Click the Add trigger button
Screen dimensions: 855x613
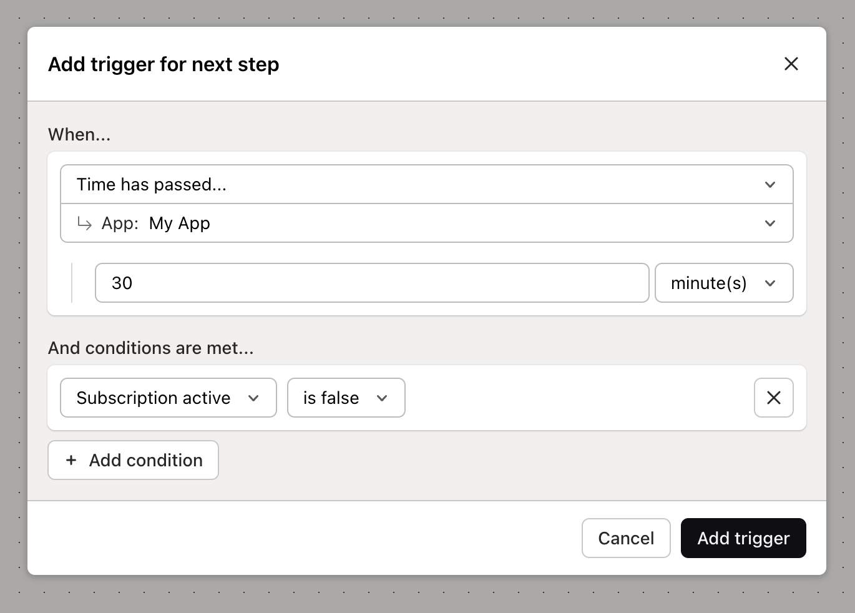coord(743,537)
